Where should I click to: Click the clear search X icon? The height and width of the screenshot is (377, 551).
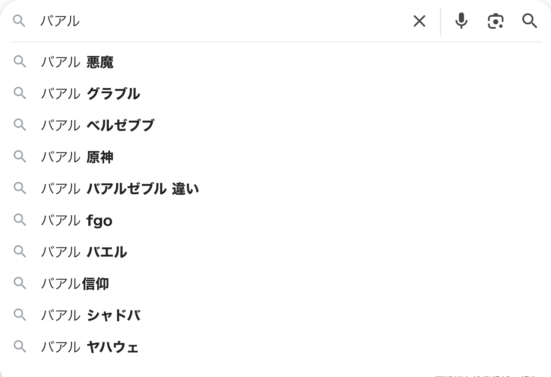click(419, 21)
